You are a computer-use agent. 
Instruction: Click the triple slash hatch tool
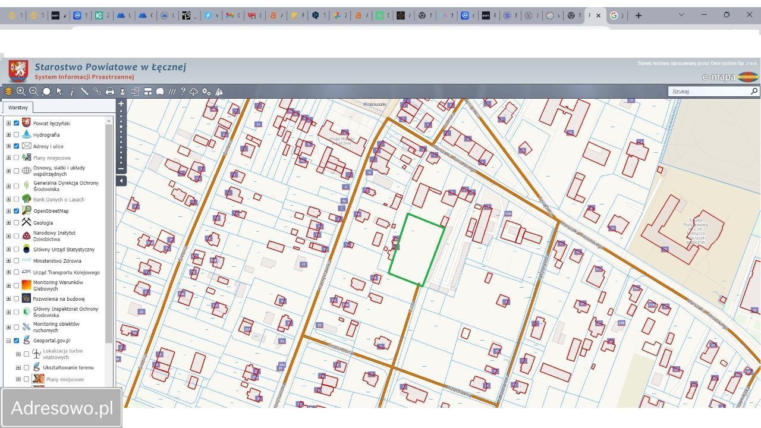click(x=172, y=92)
